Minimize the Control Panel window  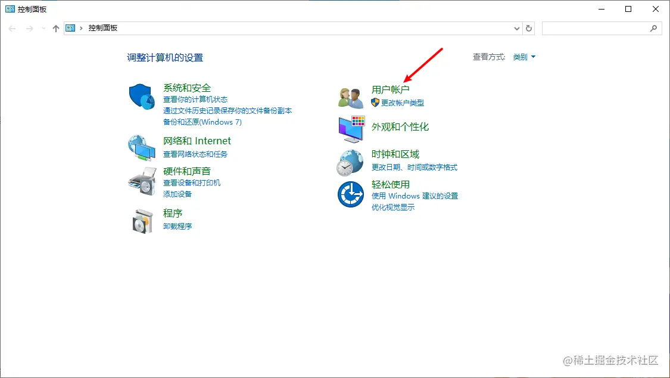(602, 9)
